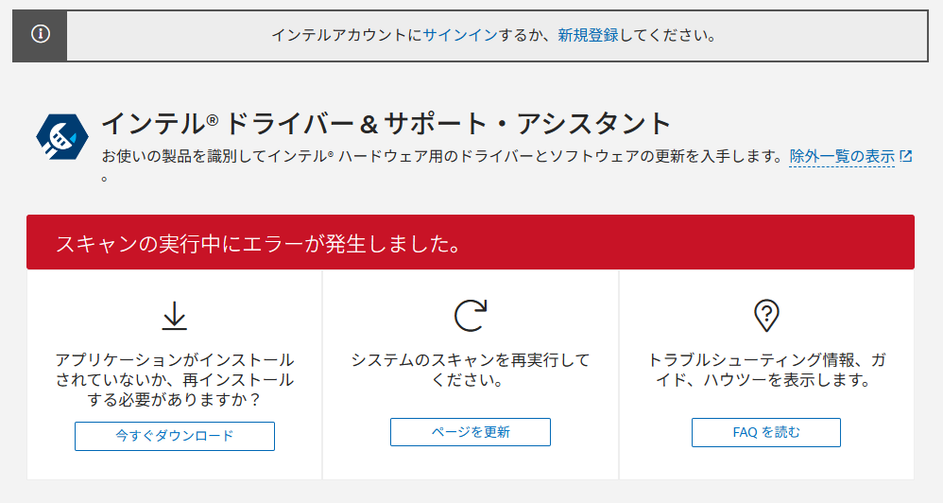
Task: Click the システムのスキャンを再実行 description text
Action: point(470,371)
